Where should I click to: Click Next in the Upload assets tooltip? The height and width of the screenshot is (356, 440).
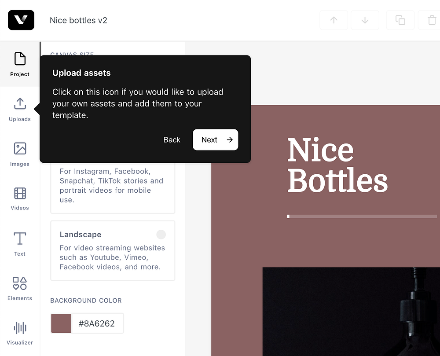tap(216, 139)
